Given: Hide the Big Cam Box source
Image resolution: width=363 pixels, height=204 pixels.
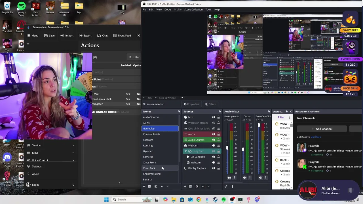Looking at the screenshot, I should click(x=214, y=157).
